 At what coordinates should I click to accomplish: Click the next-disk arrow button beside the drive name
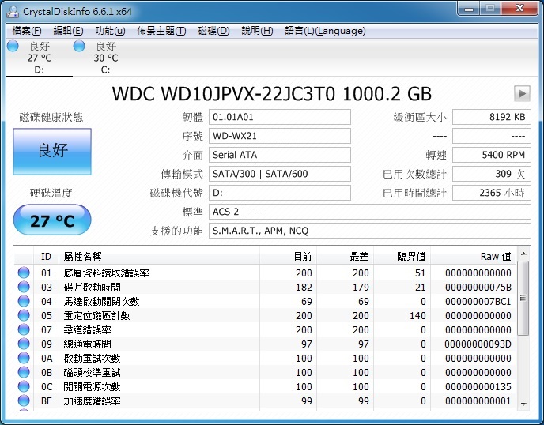tap(522, 93)
